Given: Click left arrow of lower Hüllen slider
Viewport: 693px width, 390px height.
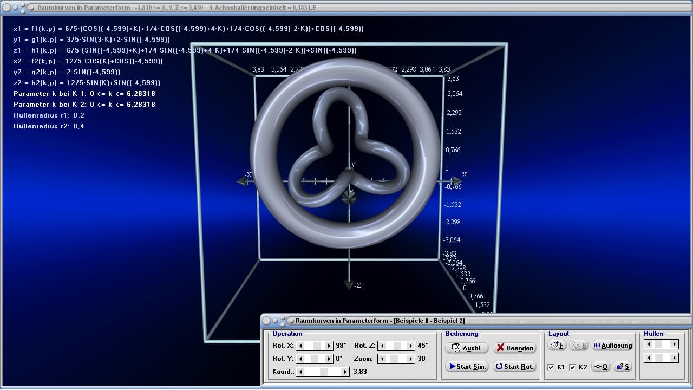Looking at the screenshot, I should pos(648,357).
